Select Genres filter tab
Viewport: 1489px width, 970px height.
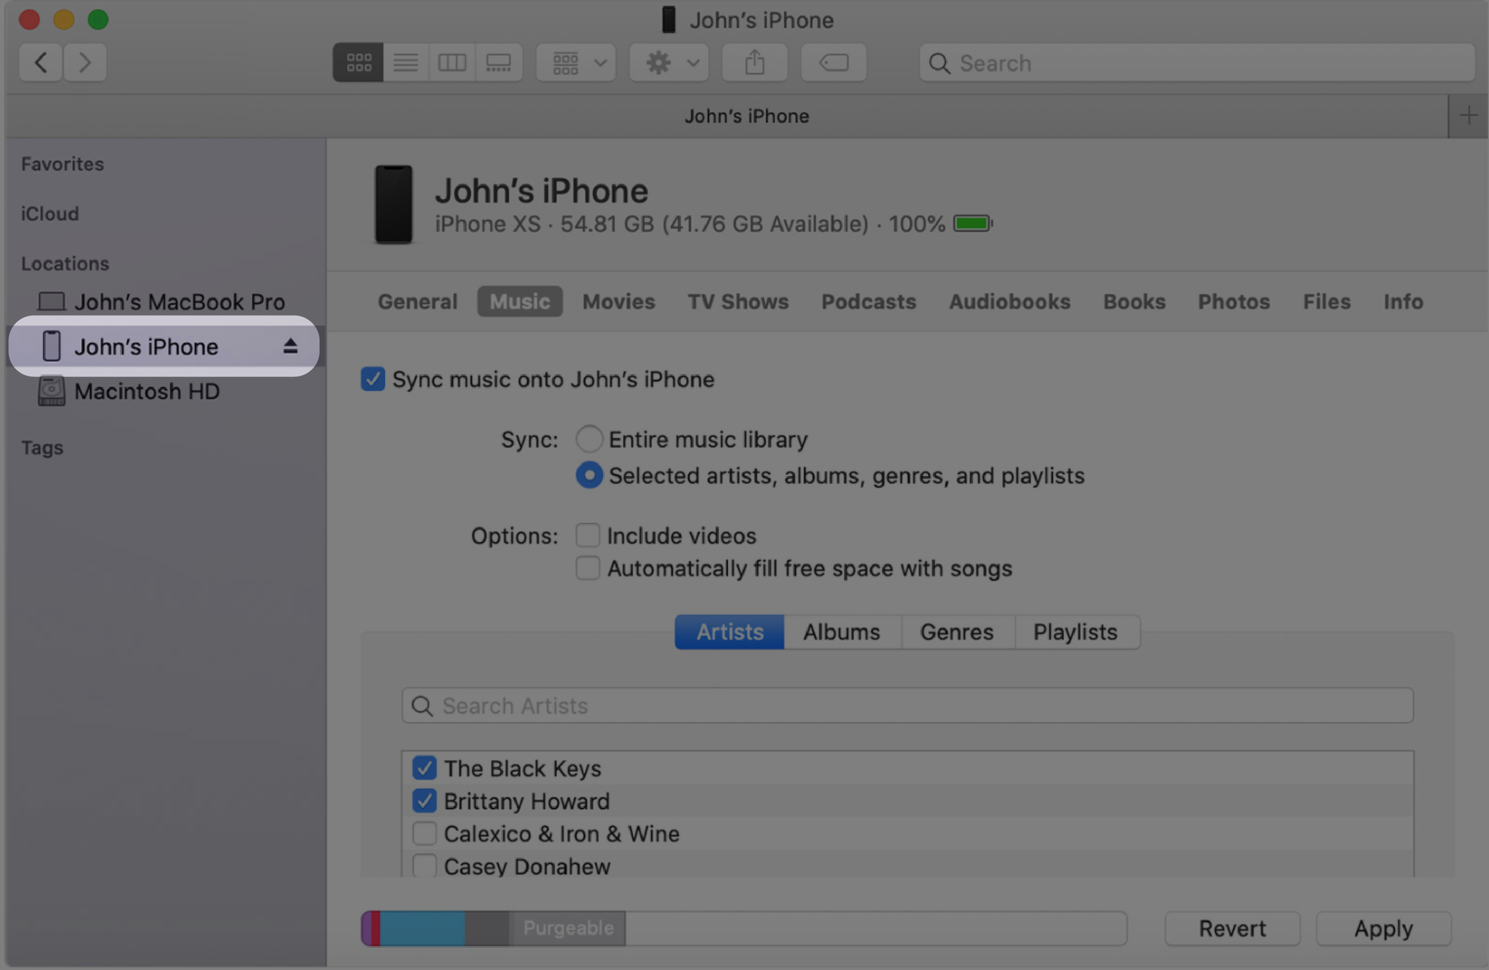pyautogui.click(x=956, y=632)
